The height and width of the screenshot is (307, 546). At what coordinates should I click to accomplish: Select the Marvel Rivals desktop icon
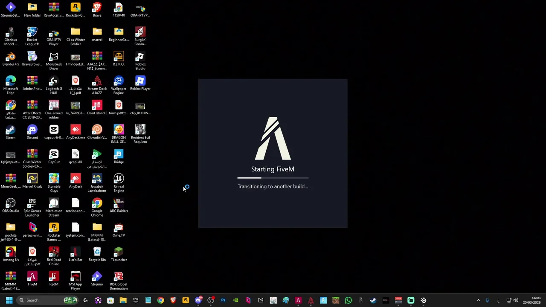[x=32, y=181]
